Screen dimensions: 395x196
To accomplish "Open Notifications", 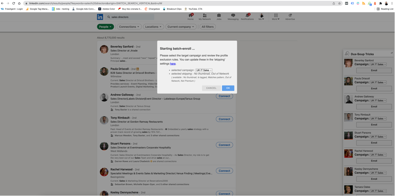I will [x=247, y=17].
